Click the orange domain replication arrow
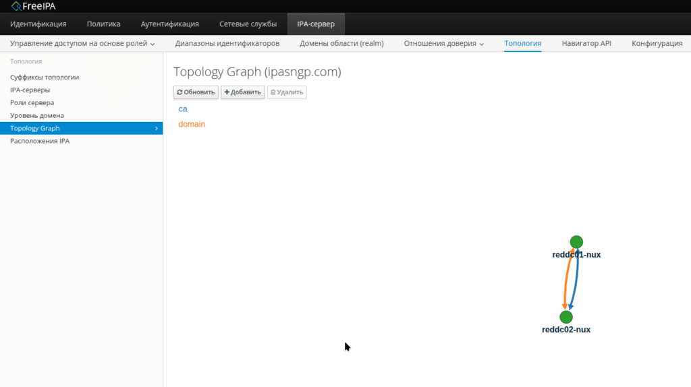The image size is (691, 387). (565, 280)
